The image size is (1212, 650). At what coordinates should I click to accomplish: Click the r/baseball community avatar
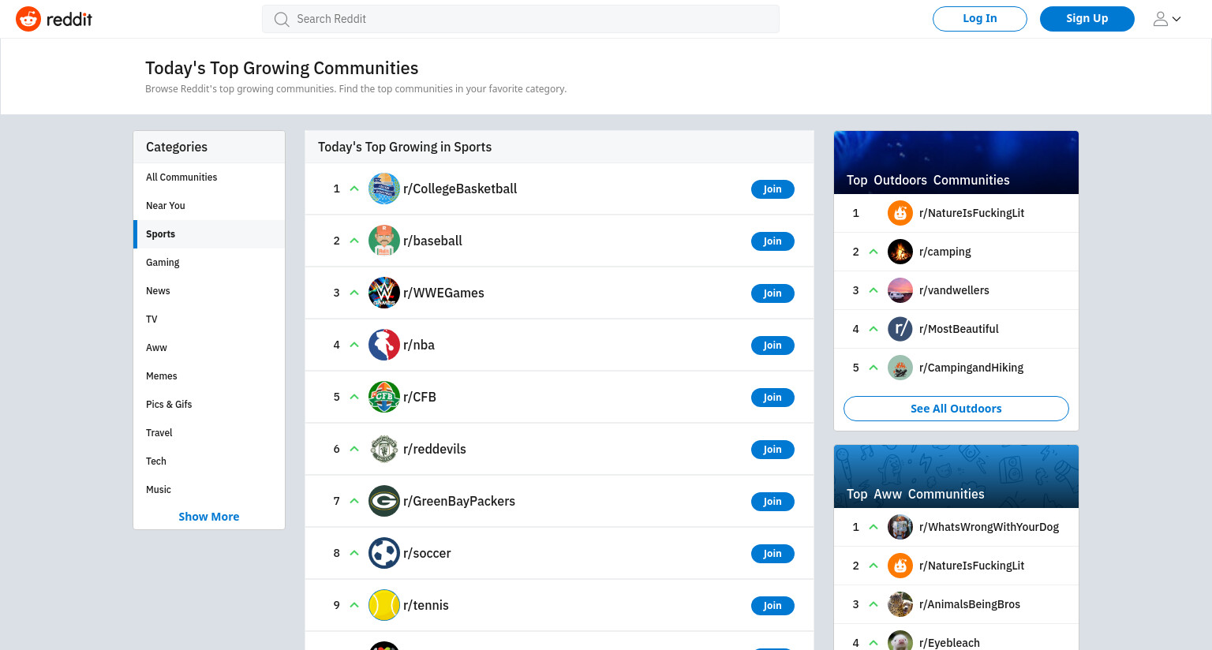[384, 241]
